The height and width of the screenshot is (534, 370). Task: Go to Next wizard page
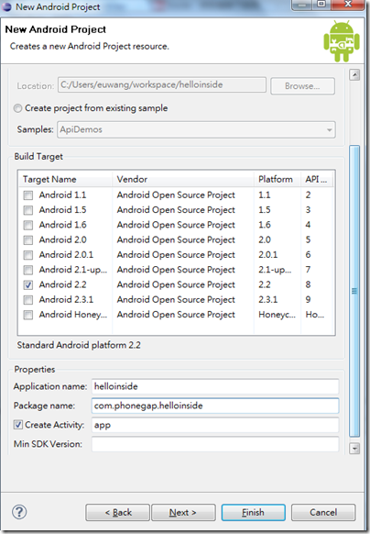[x=183, y=513]
